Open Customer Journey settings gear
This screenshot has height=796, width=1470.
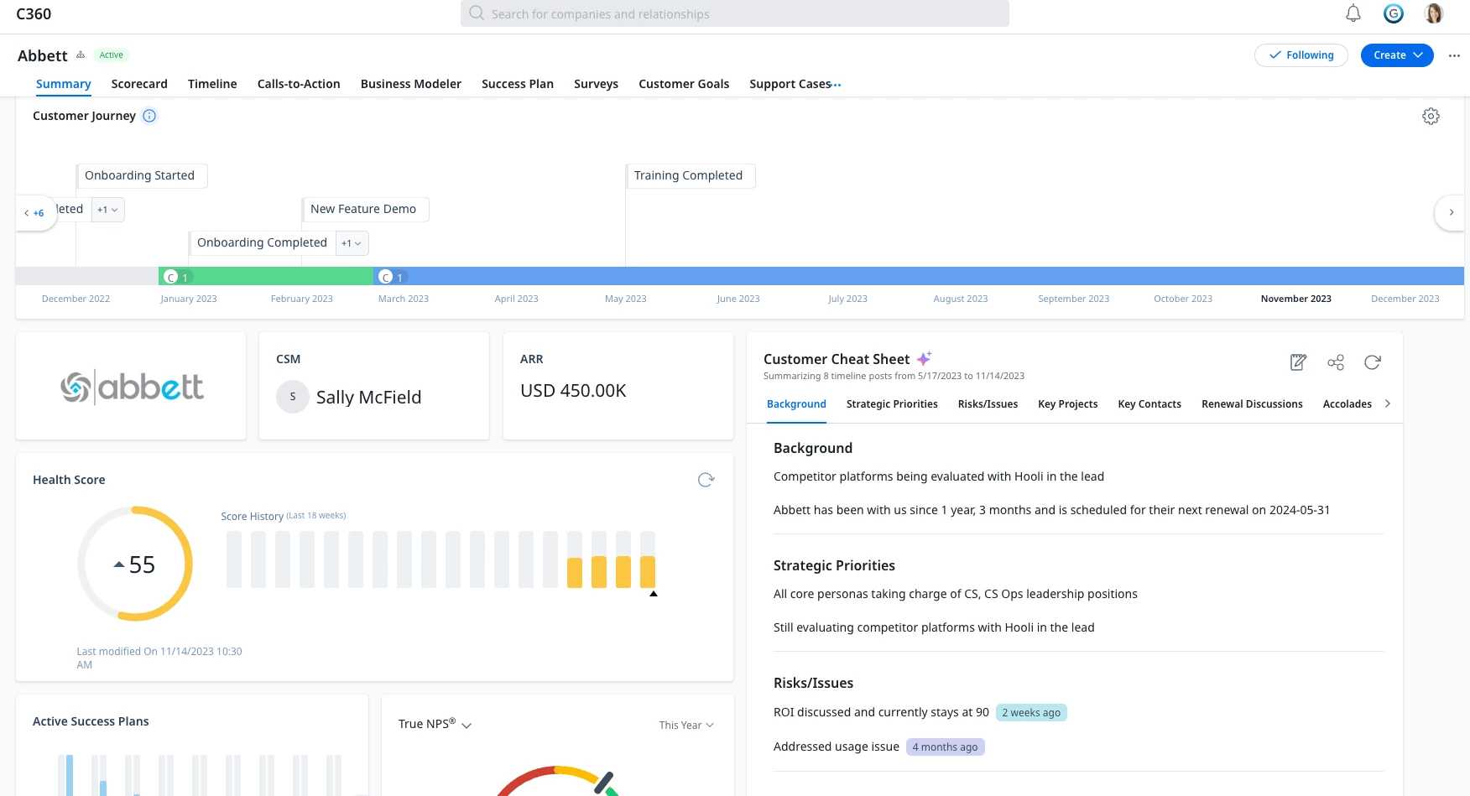pyautogui.click(x=1431, y=117)
